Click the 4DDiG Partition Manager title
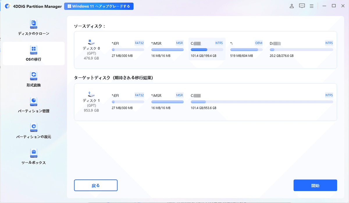This screenshot has width=349, height=203. coord(37,6)
